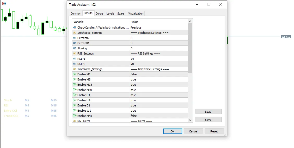Click the vertical scrollbar thumb in the inputs list
Screen dimensions: 294x148
tap(190, 48)
